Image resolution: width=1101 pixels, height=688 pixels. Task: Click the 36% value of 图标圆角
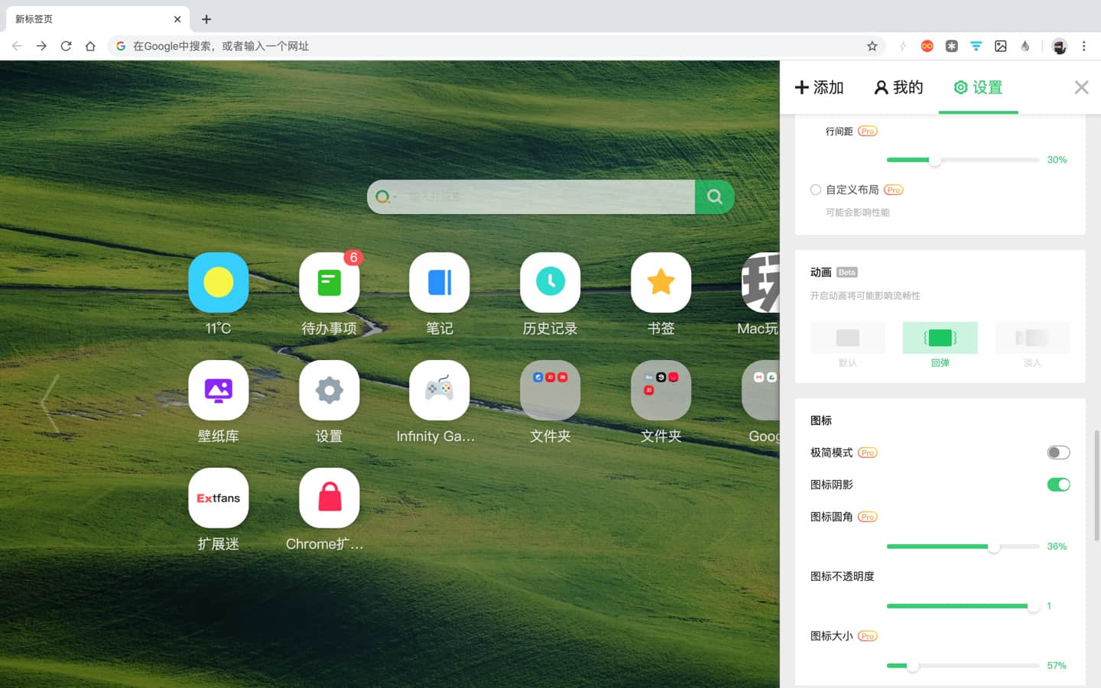pyautogui.click(x=1057, y=547)
